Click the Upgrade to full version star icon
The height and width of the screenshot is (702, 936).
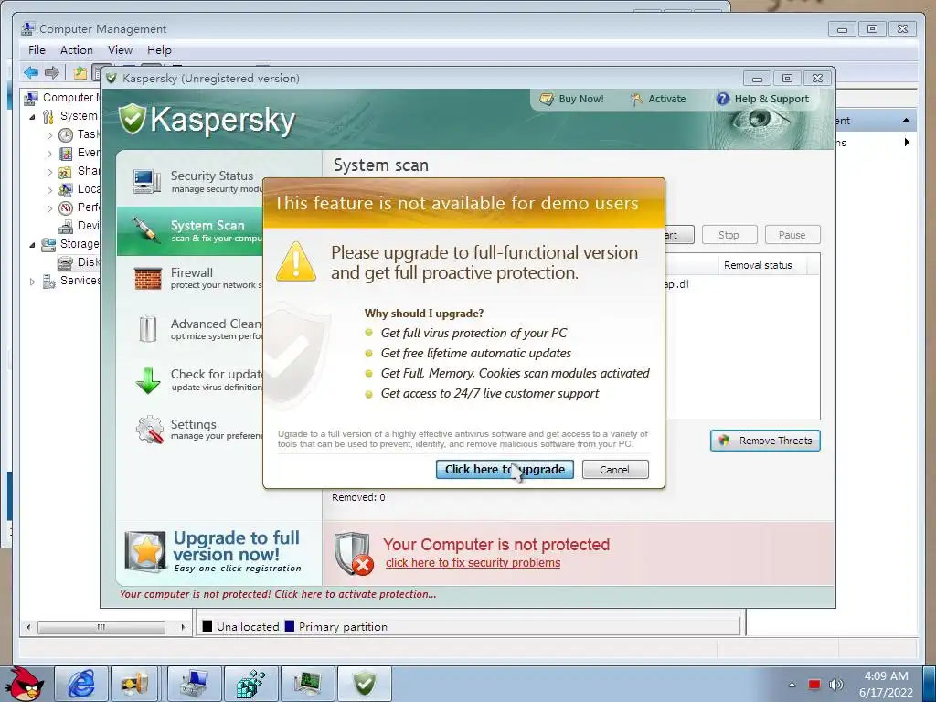point(145,551)
